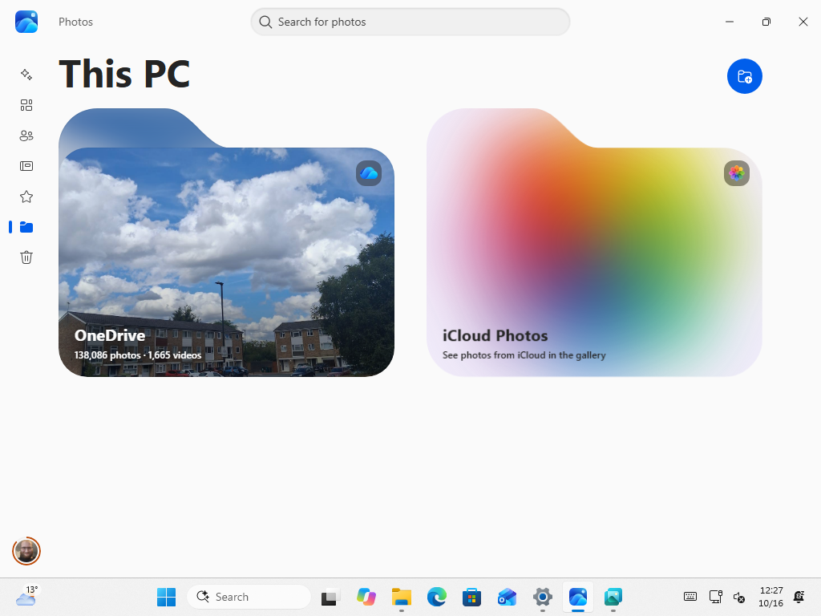
Task: Minimize the Photos window
Action: pos(730,22)
